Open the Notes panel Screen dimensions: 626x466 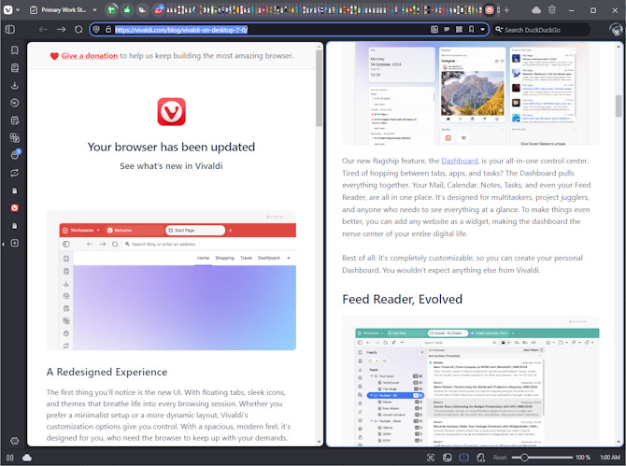(14, 120)
